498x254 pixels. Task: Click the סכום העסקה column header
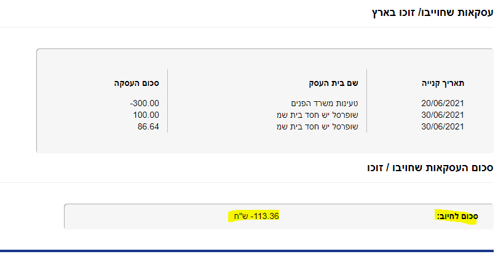136,83
